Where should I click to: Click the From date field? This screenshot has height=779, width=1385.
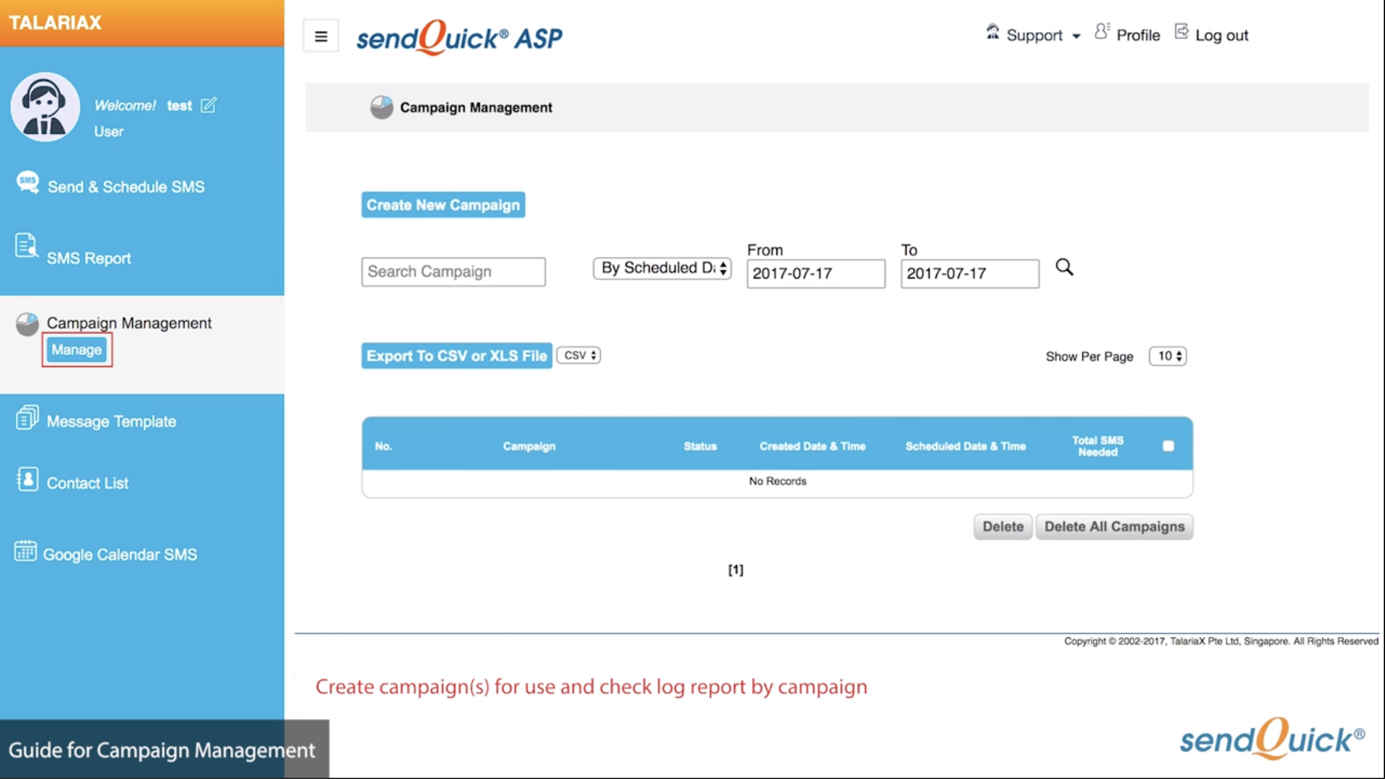click(x=816, y=273)
